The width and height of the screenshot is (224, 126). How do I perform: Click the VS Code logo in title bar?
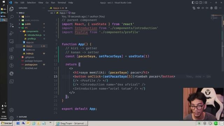tap(10, 2)
